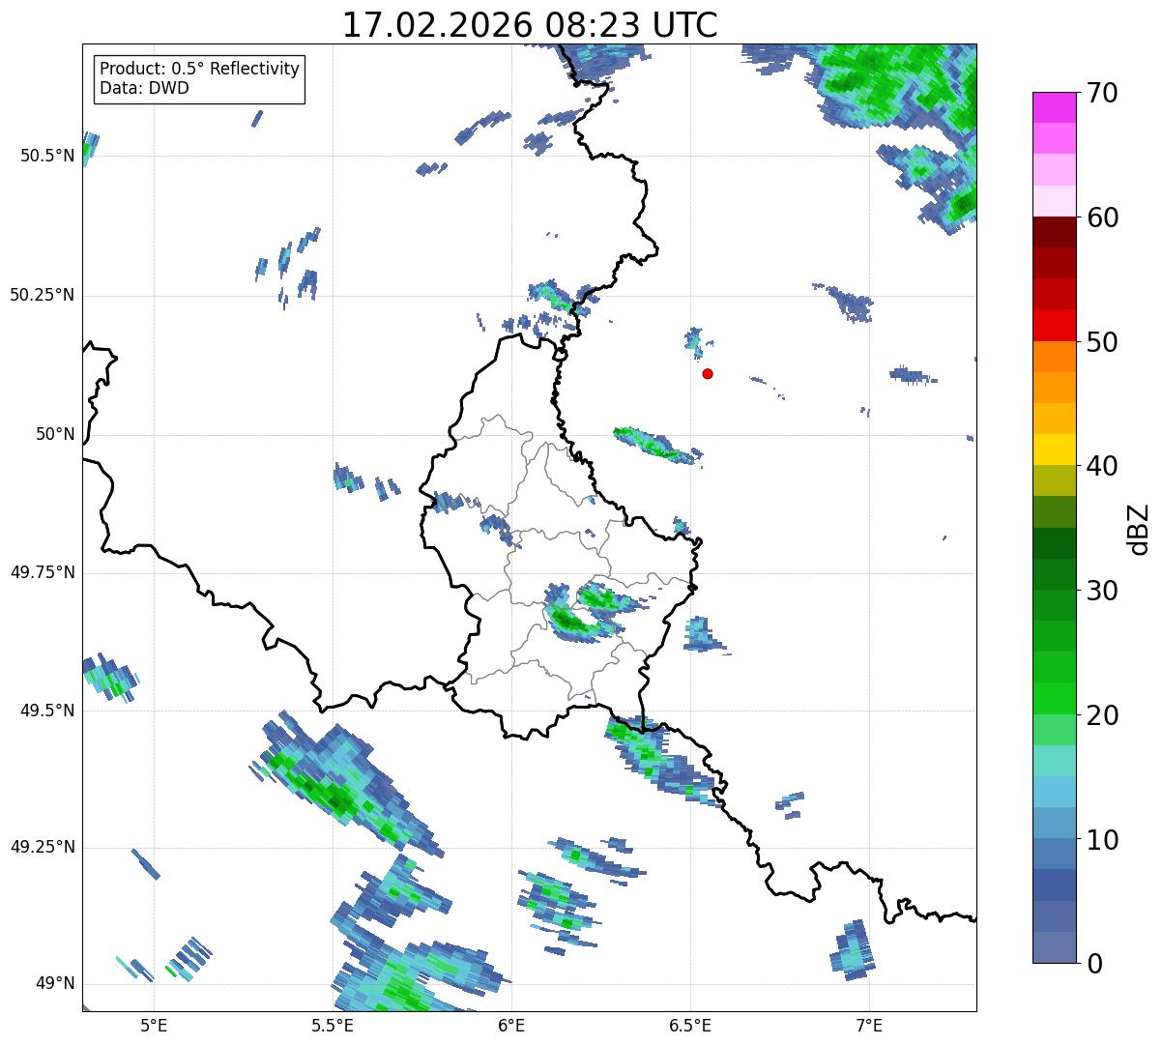1162x1045 pixels.
Task: Click the "Product: 0.5° Reflectivity" label
Action: [199, 70]
